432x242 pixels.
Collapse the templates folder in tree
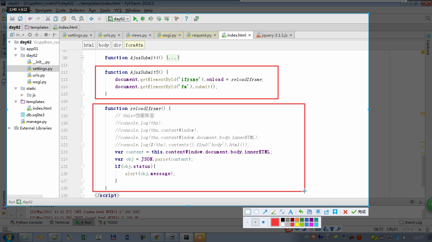(x=16, y=102)
